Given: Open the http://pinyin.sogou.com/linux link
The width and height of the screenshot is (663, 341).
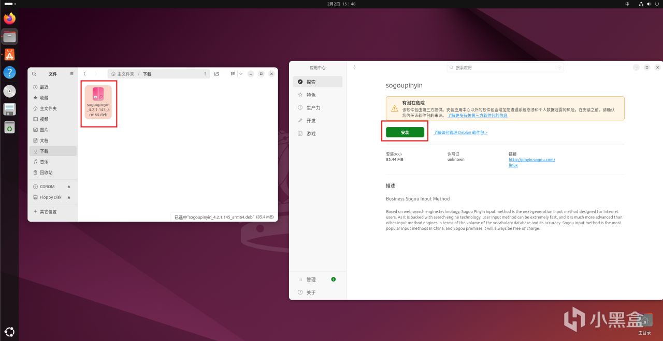Looking at the screenshot, I should point(532,162).
